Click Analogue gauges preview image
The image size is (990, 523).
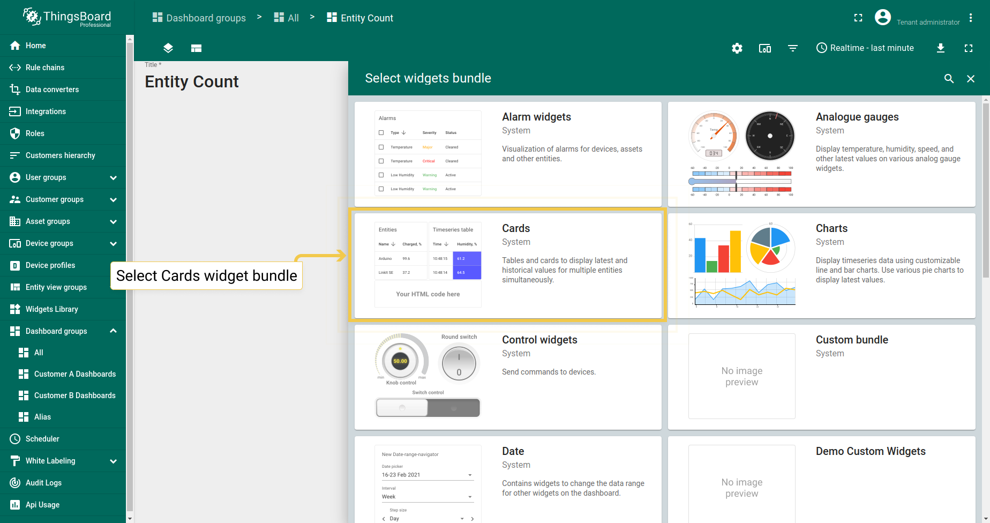pos(742,153)
